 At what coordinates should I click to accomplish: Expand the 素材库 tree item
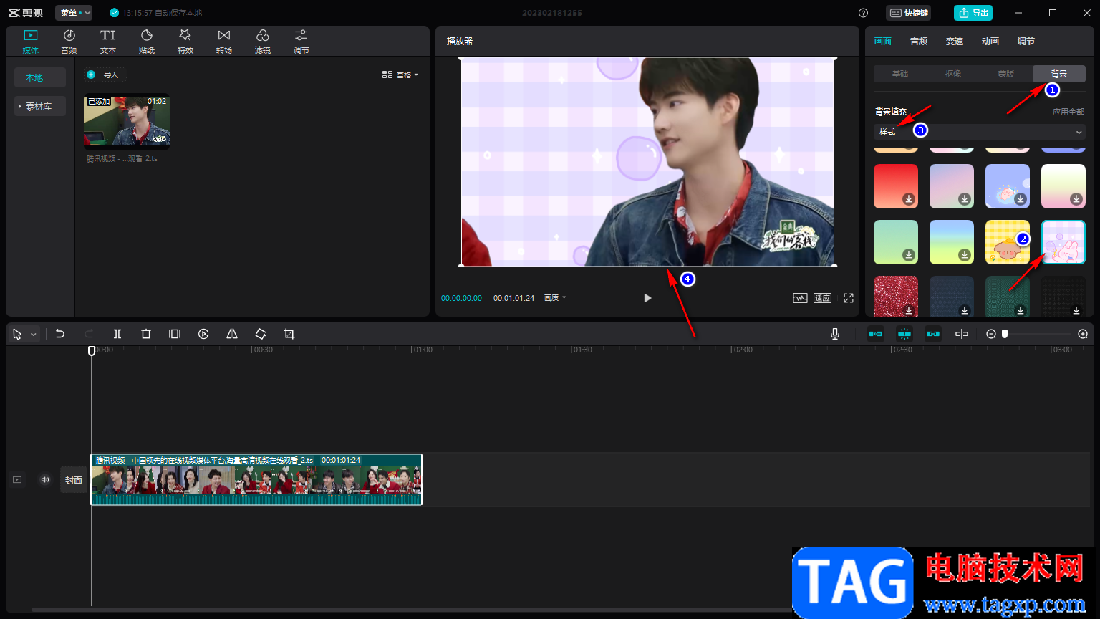pos(40,106)
